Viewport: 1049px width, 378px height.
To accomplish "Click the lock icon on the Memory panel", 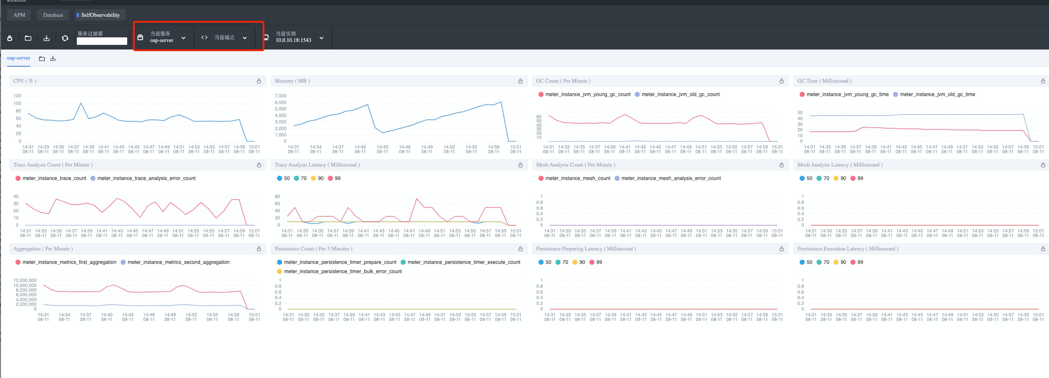I will 521,81.
